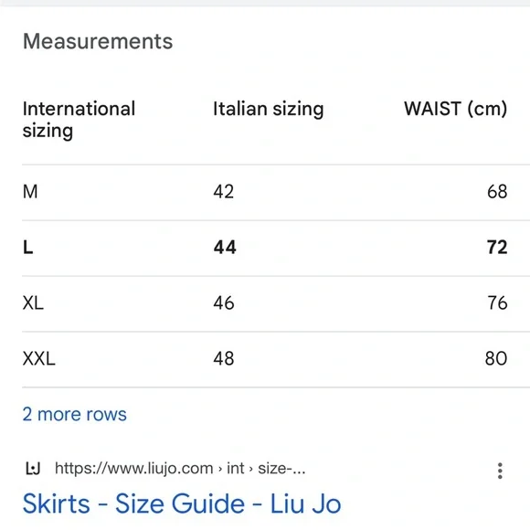
Task: Click the waist value 68 cell
Action: pos(497,192)
